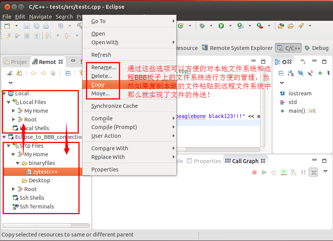Click the Open Type folder icon

point(281,26)
